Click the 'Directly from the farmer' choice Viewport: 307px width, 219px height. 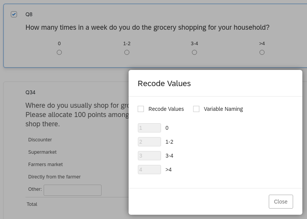click(x=54, y=177)
